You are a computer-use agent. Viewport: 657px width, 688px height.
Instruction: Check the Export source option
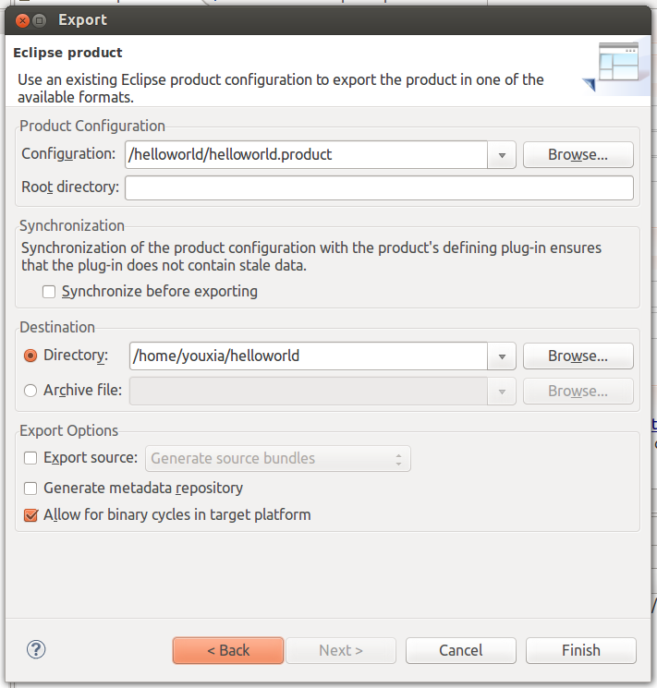click(x=31, y=458)
